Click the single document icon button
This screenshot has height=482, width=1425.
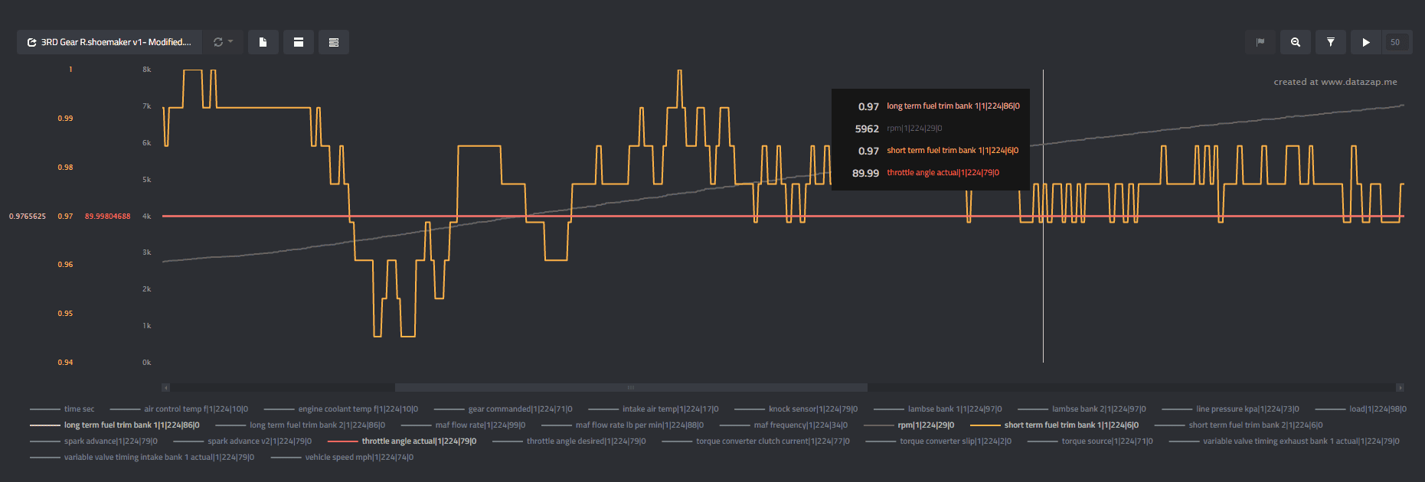263,42
